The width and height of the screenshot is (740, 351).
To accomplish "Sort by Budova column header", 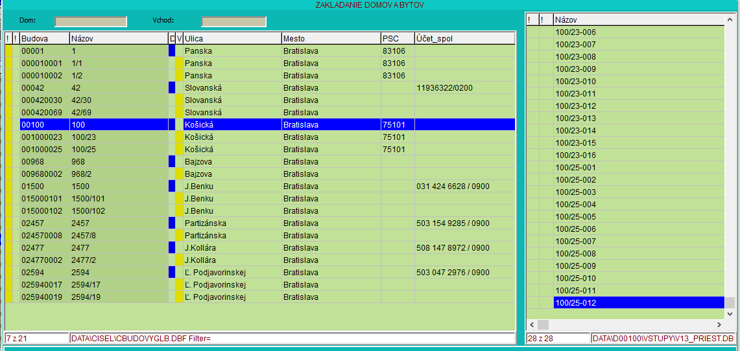I will (44, 39).
